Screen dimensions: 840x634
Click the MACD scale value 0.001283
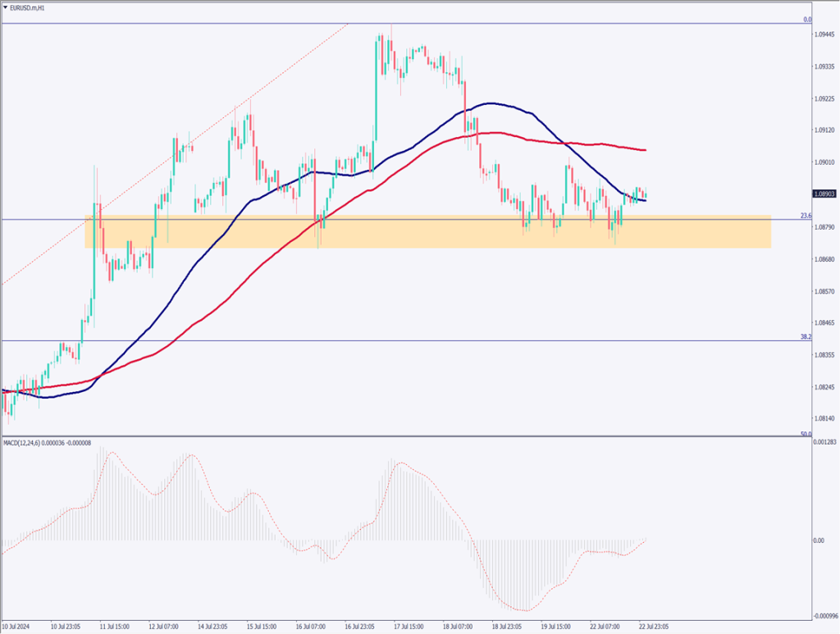824,443
